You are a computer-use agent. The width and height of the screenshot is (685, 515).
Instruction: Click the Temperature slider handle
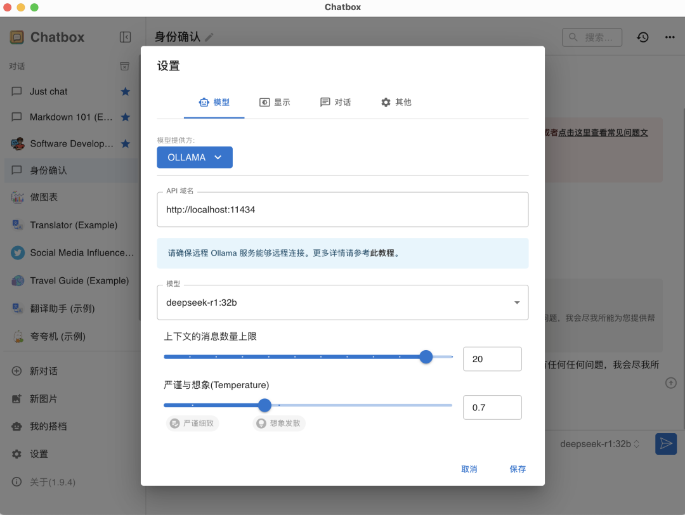click(x=264, y=405)
